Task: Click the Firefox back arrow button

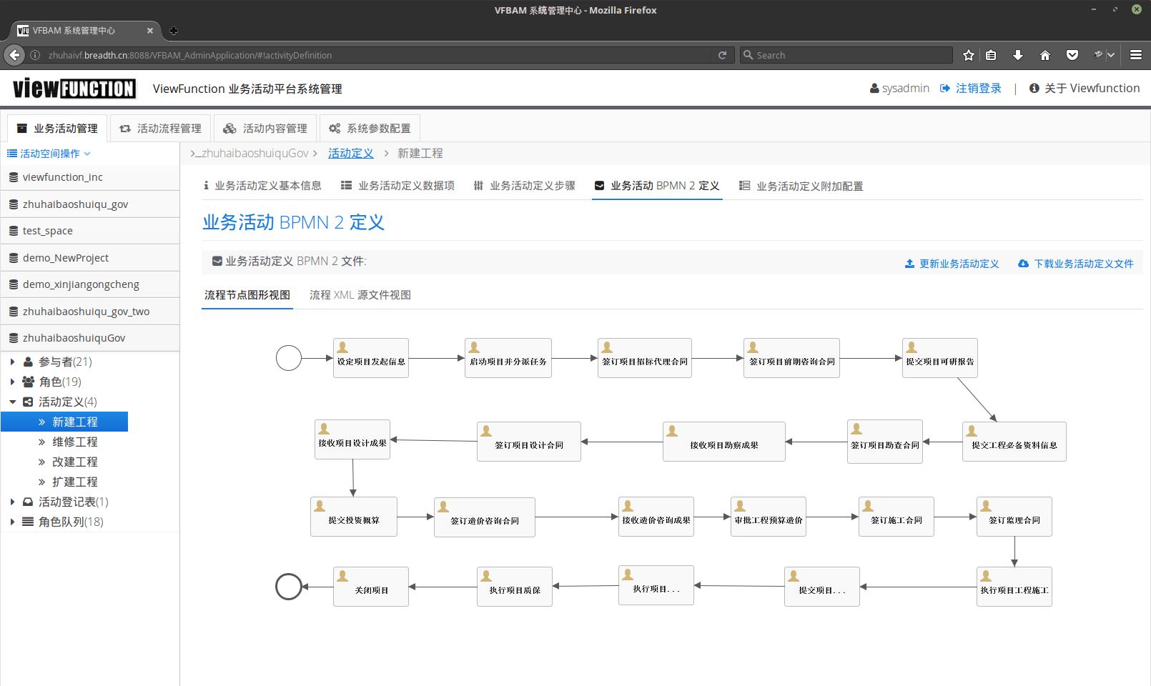Action: [14, 55]
